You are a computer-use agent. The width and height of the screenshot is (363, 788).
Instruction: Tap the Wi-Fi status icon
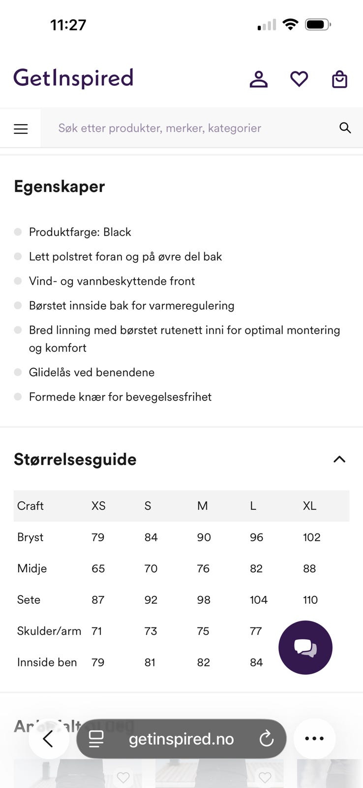(291, 24)
